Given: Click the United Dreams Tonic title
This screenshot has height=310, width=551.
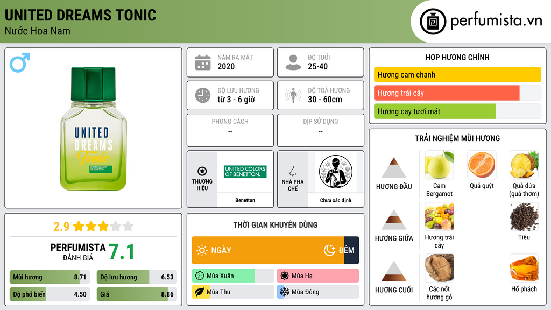Looking at the screenshot, I should [x=81, y=15].
